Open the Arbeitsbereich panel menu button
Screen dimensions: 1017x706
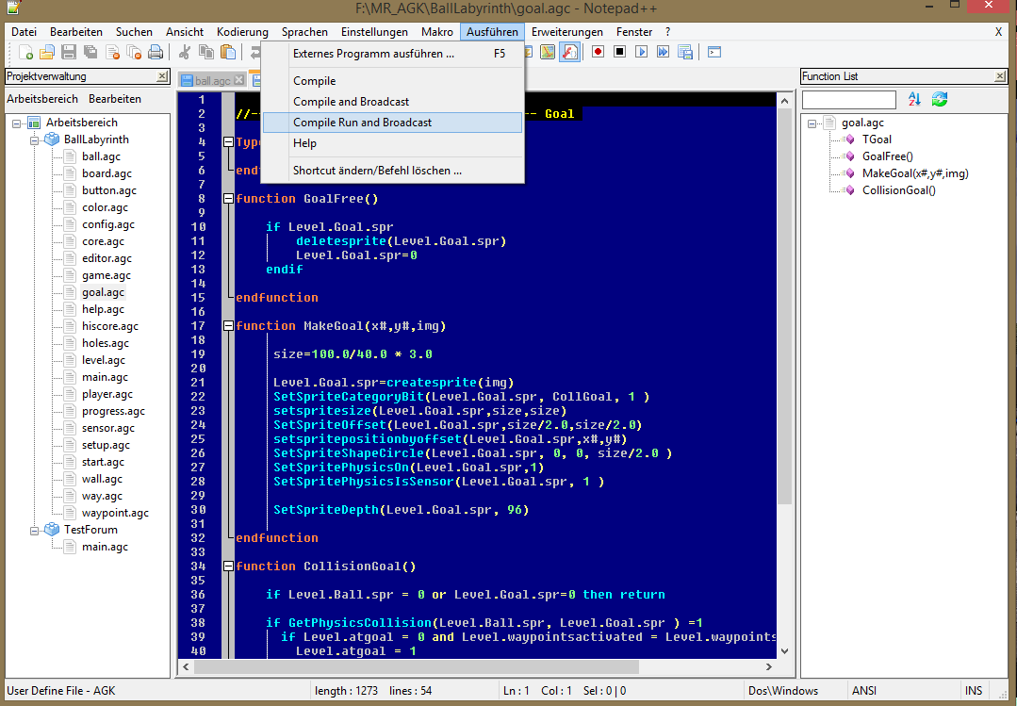click(x=42, y=99)
